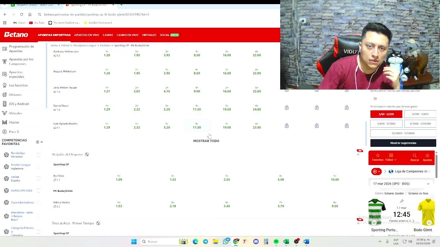This screenshot has width=440, height=247.
Task: Select Jens Petter Hauge 3+ odds 4.15
Action: (x=167, y=90)
